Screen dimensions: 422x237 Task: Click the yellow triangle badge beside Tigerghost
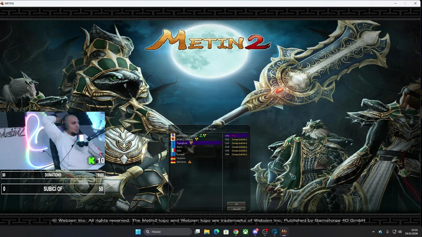tap(191, 143)
